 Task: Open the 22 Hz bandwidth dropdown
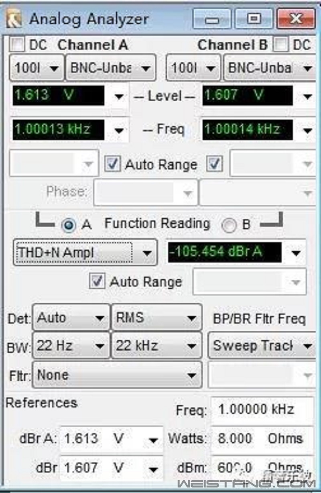(71, 346)
